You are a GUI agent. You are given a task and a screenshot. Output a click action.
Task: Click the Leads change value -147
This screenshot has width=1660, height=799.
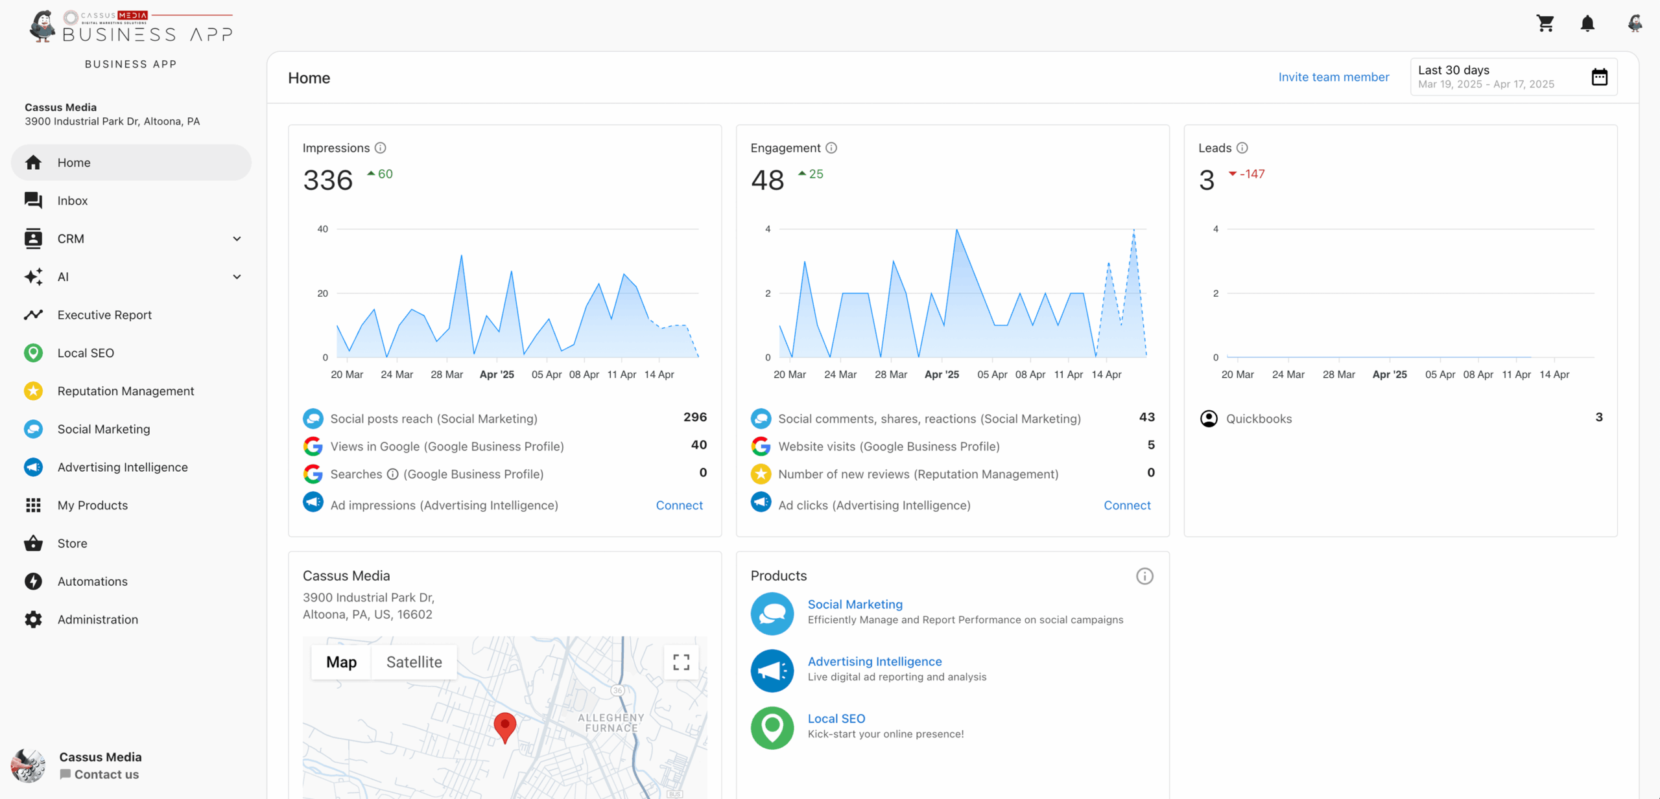[x=1252, y=174]
